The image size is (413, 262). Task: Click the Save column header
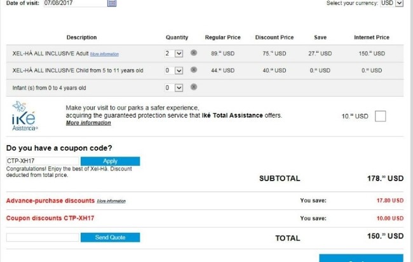[320, 38]
